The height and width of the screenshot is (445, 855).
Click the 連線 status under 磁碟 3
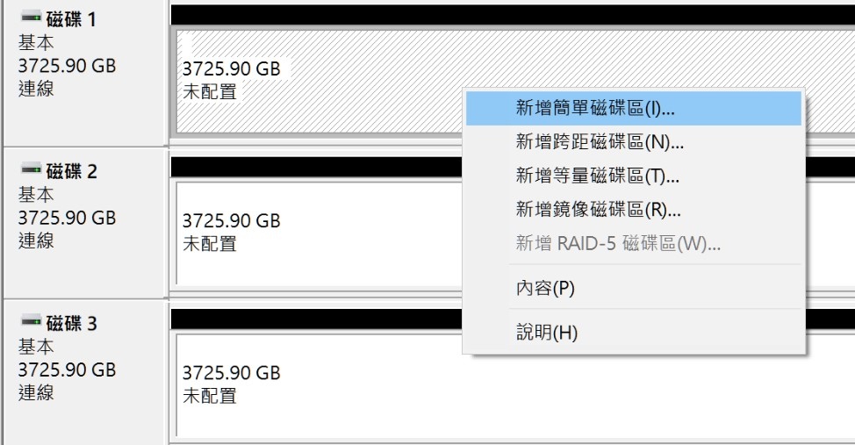36,392
